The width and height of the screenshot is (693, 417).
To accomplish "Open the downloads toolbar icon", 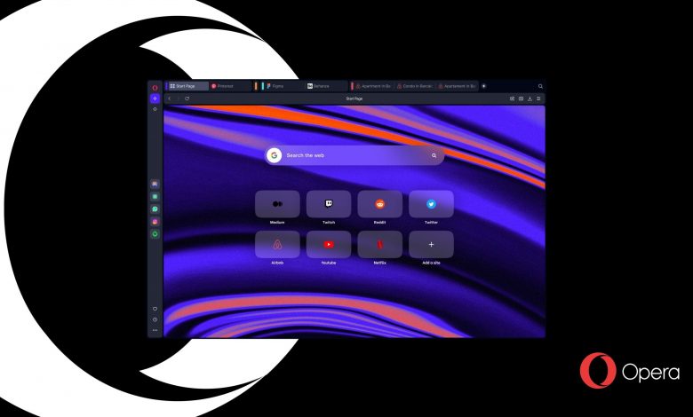I will (x=530, y=98).
